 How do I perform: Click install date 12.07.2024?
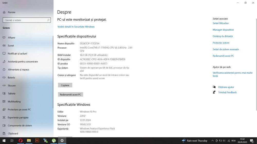click(85, 120)
